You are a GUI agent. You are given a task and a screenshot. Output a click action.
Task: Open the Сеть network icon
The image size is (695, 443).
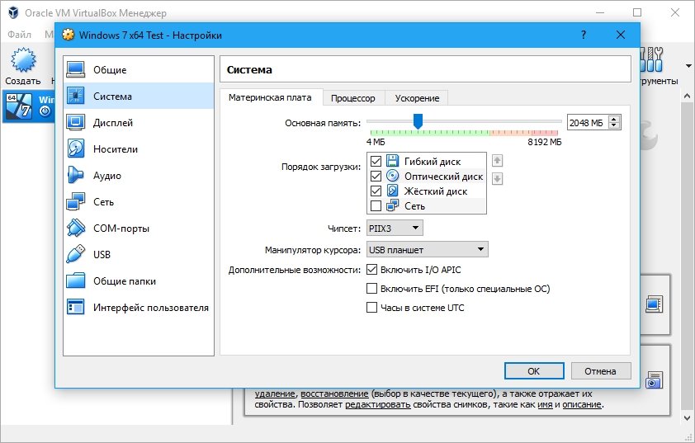click(76, 202)
